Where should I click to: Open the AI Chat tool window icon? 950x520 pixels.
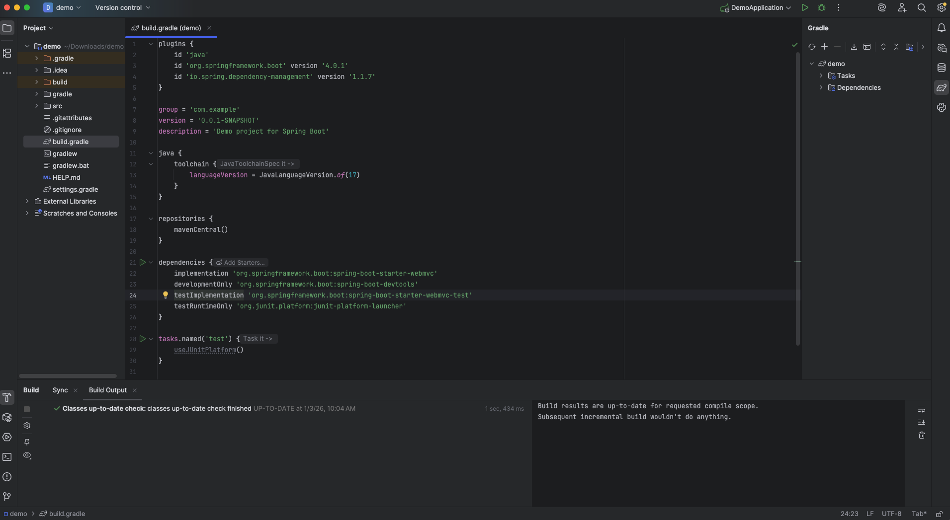pos(942,48)
